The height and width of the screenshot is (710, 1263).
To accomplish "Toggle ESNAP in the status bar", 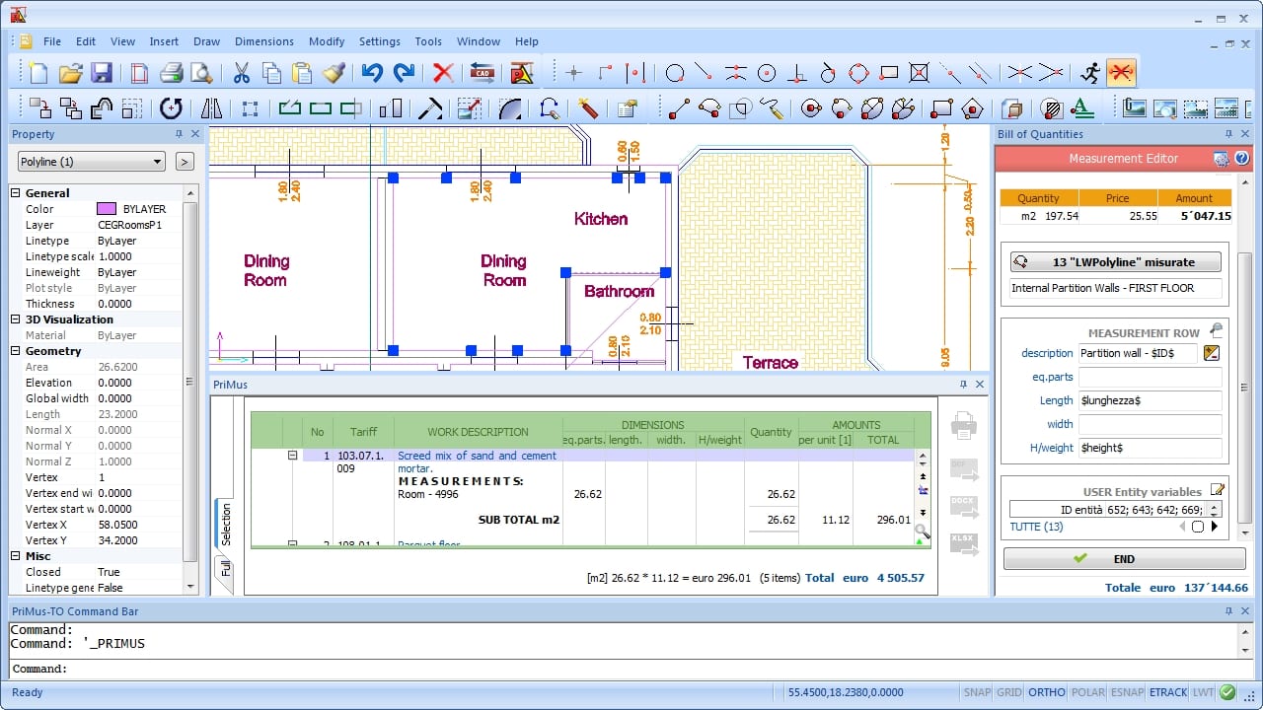I will pyautogui.click(x=1128, y=692).
